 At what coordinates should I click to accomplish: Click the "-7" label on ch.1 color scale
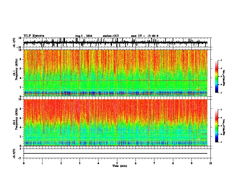[x=221, y=93]
